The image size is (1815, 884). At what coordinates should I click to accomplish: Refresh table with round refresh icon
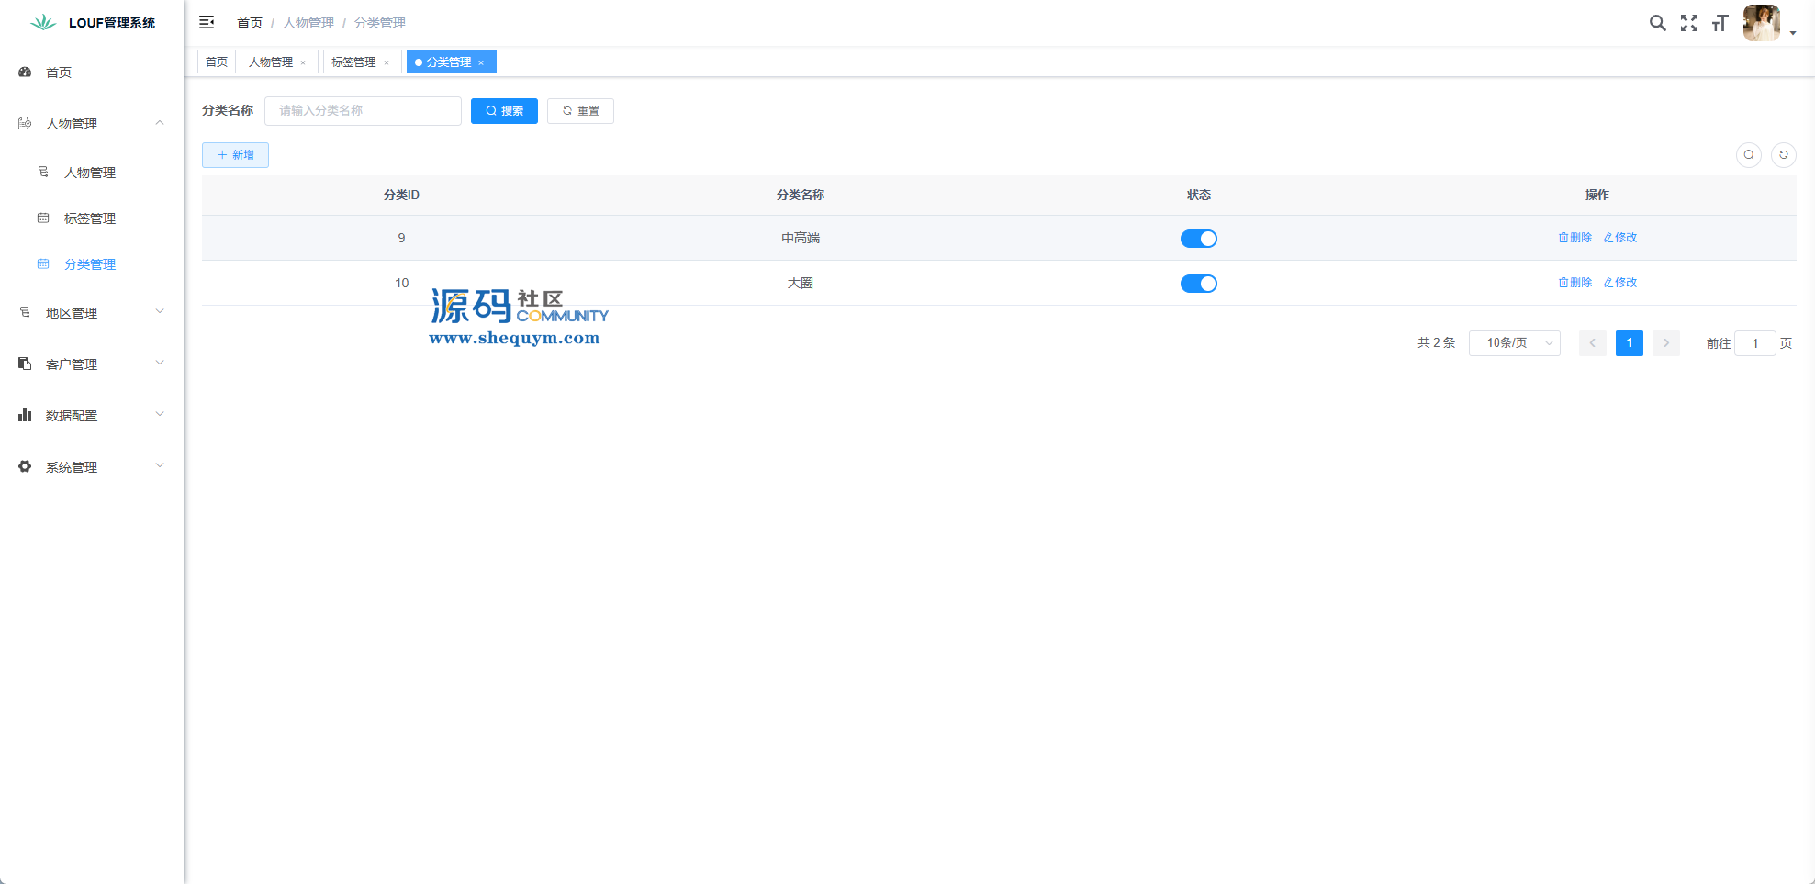(x=1783, y=155)
